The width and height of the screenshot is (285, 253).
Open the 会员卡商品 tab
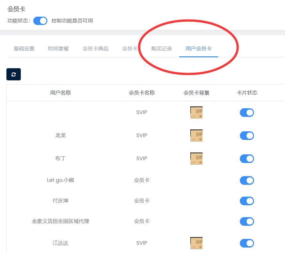coord(95,49)
